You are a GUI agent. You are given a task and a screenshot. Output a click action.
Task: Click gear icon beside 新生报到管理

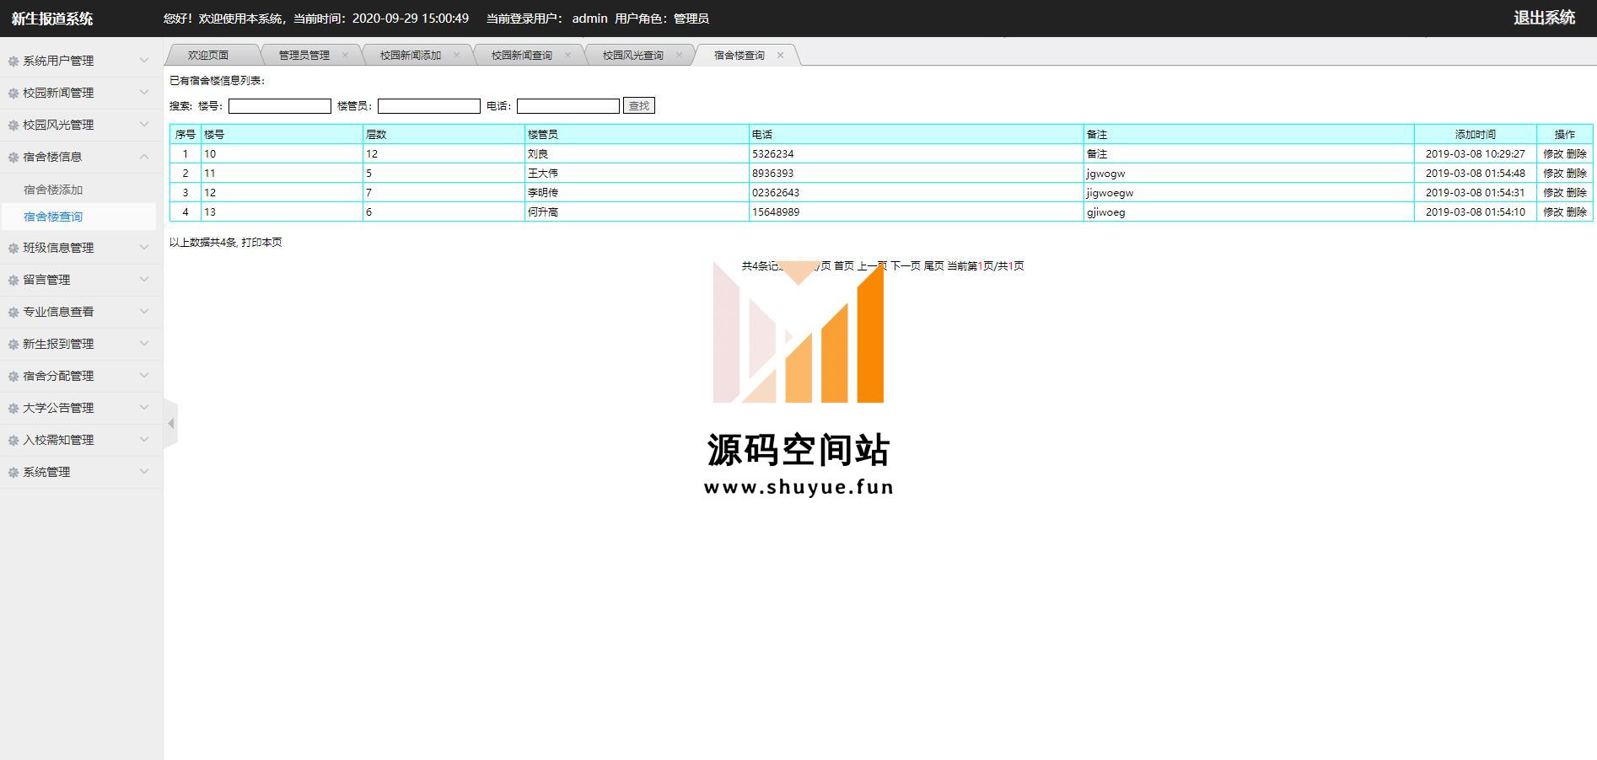pos(13,344)
